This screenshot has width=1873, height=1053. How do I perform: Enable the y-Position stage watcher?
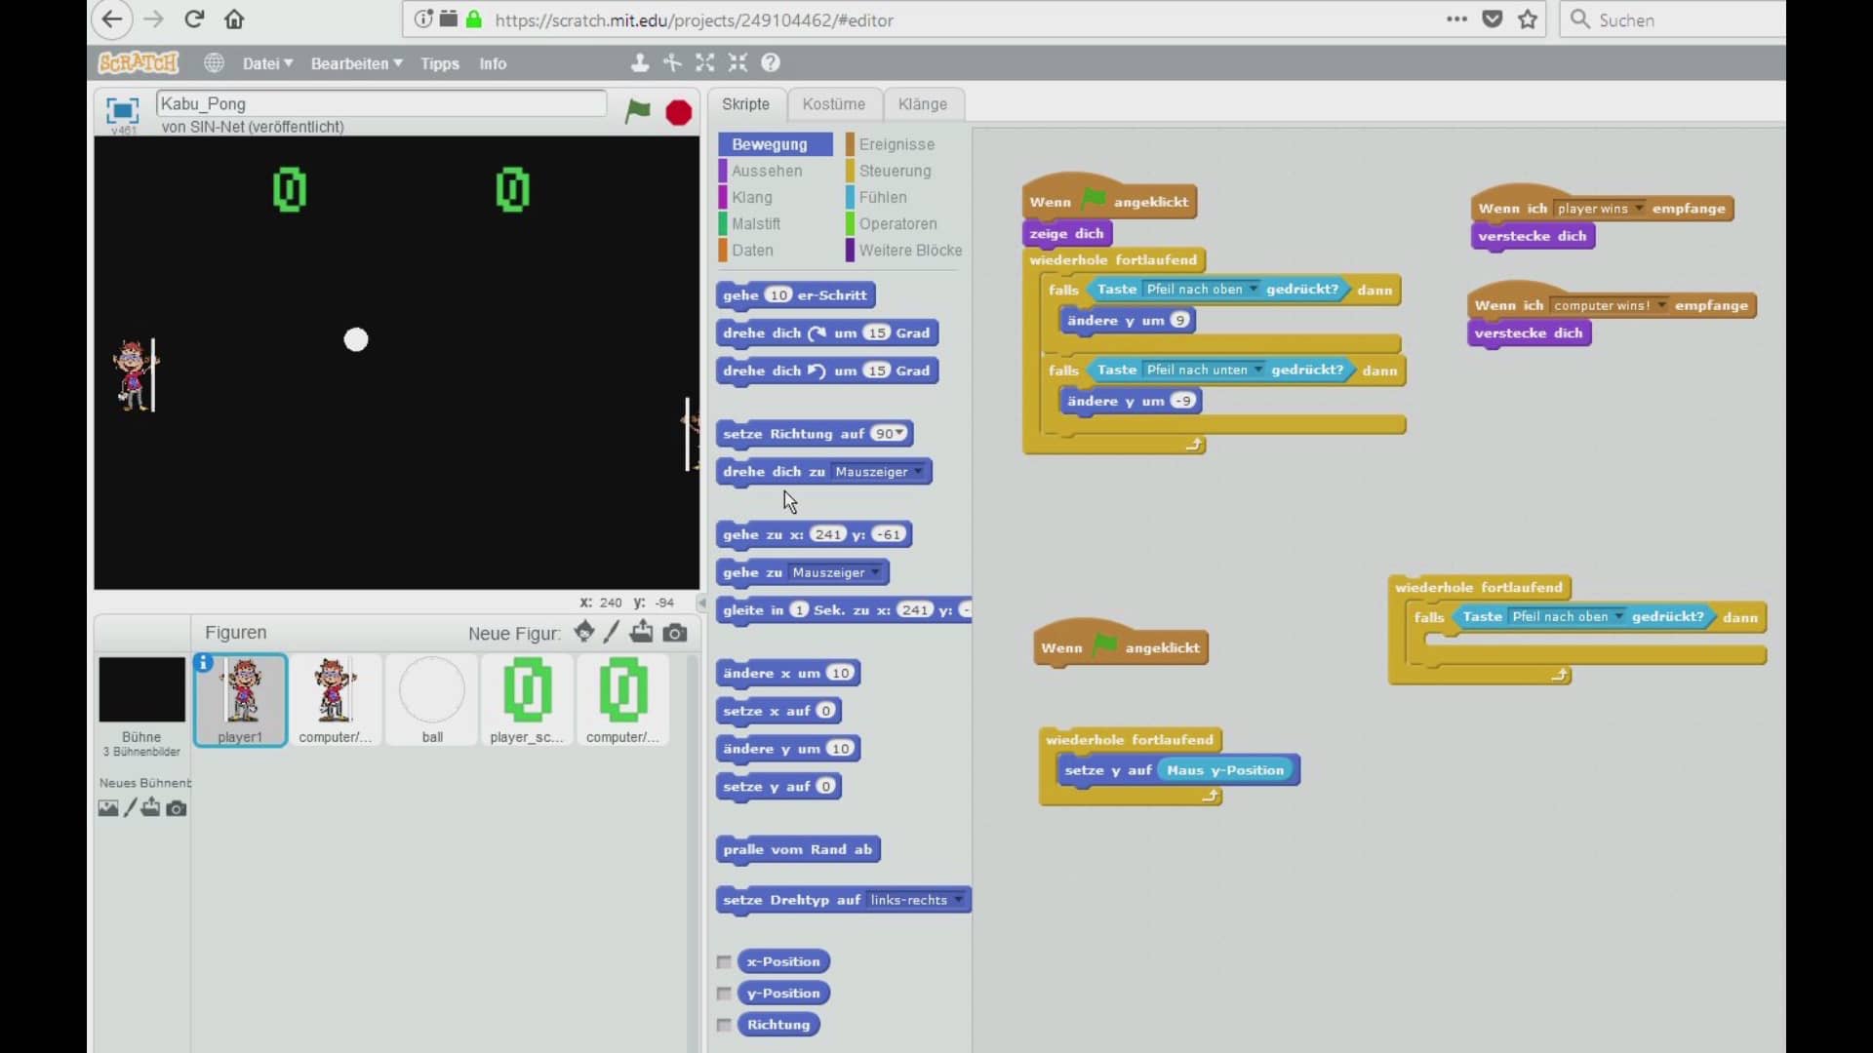tap(724, 993)
